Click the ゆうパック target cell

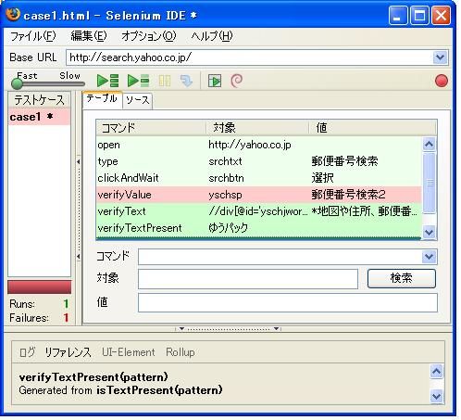click(228, 228)
